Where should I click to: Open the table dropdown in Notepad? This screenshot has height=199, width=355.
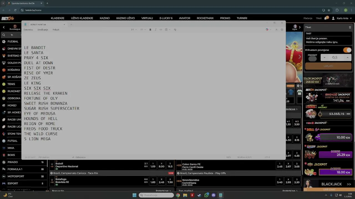pyautogui.click(x=168, y=30)
